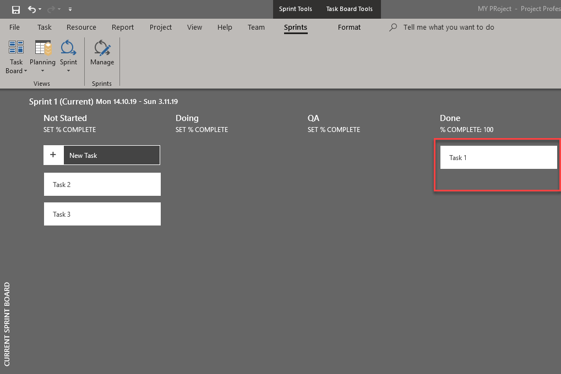The width and height of the screenshot is (561, 374).
Task: Click the Save icon in title bar
Action: coord(16,9)
